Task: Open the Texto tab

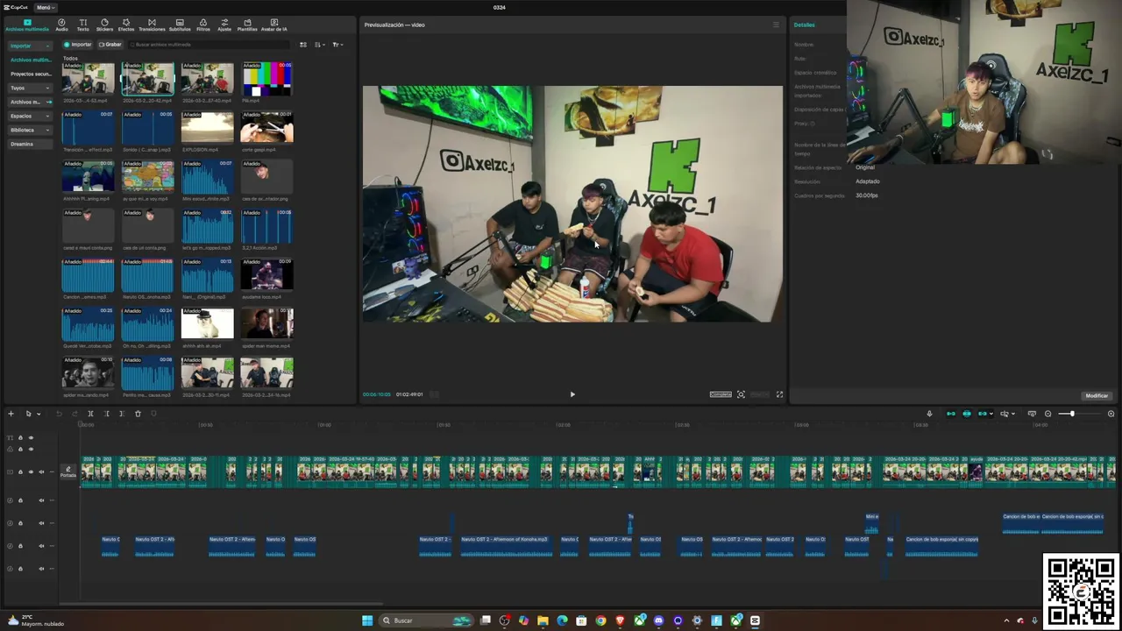Action: [83, 25]
